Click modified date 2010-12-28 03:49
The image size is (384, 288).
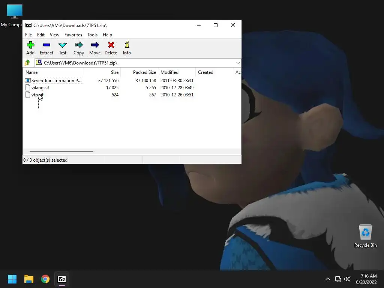click(x=177, y=87)
